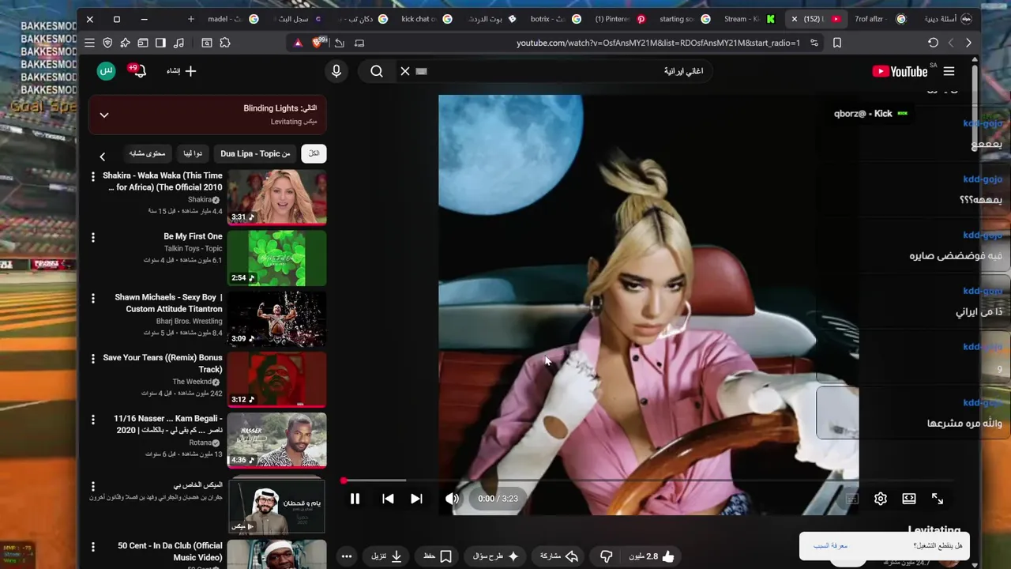
Task: Click the video progress bar
Action: click(648, 480)
